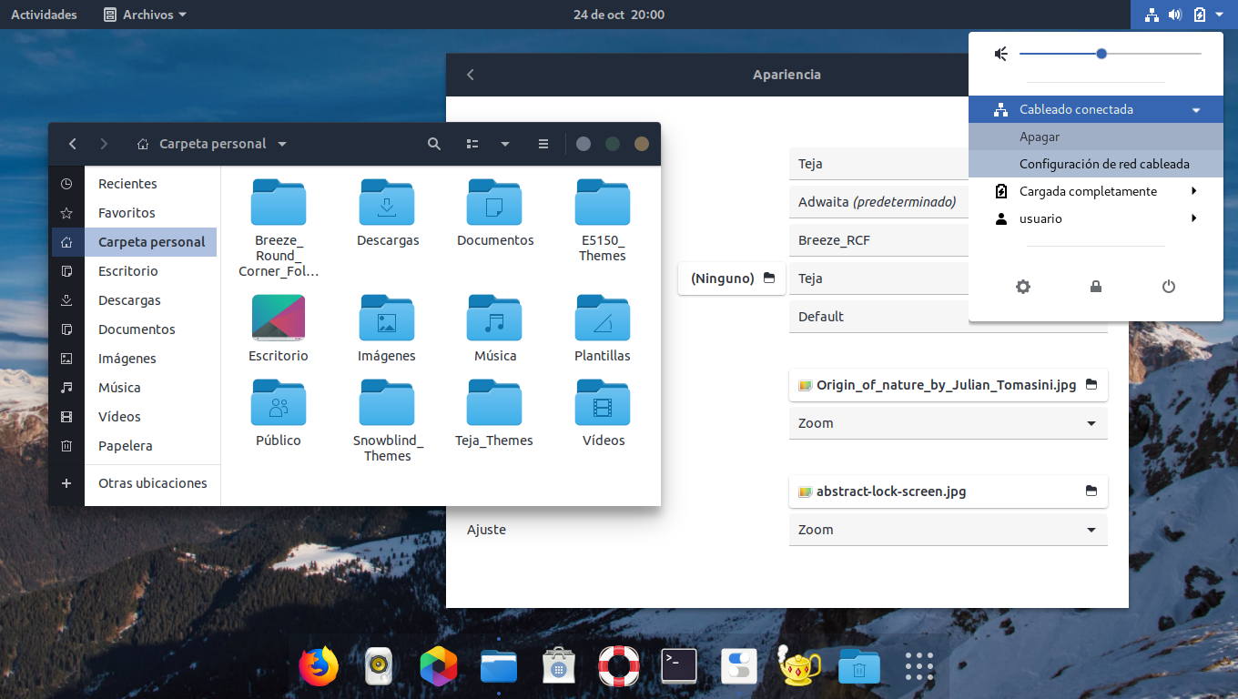Open Files app from the dock

pos(499,667)
